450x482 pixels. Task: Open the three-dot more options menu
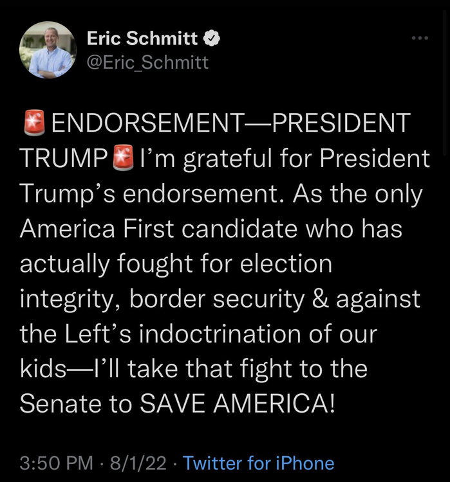(420, 38)
